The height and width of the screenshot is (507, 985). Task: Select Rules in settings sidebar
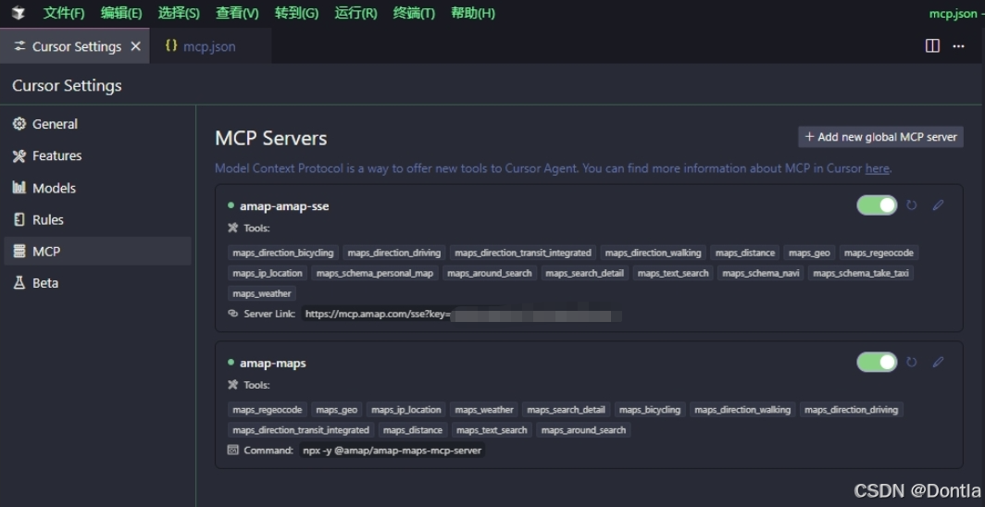click(97, 219)
